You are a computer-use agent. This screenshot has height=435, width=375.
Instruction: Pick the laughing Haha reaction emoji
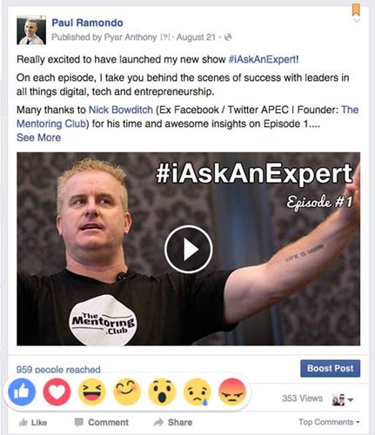(92, 392)
